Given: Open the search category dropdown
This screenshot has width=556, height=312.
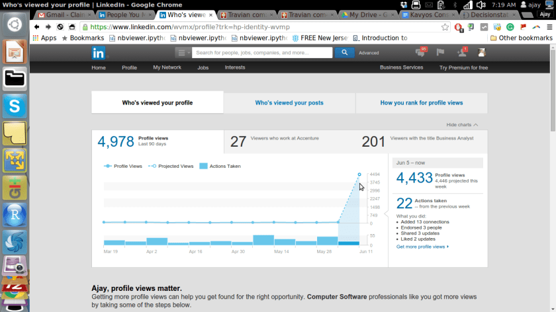Looking at the screenshot, I should [x=183, y=53].
